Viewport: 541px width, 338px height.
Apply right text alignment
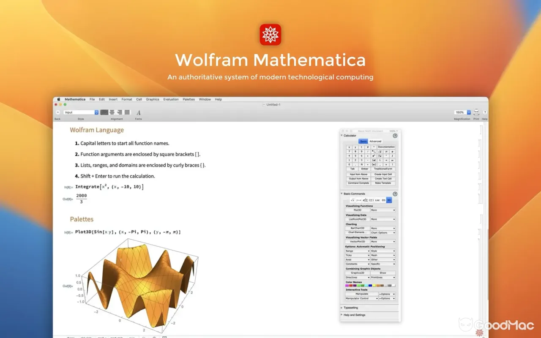click(120, 112)
